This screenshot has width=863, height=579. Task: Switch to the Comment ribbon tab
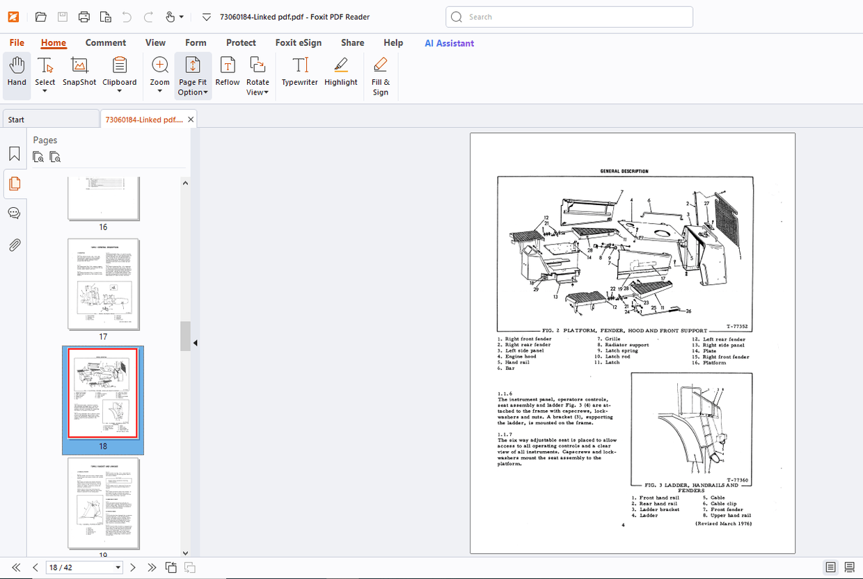[x=106, y=42]
